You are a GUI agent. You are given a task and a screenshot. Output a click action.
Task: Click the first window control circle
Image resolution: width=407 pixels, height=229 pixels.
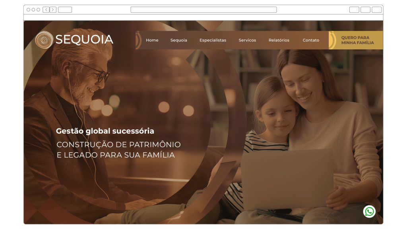tap(28, 10)
